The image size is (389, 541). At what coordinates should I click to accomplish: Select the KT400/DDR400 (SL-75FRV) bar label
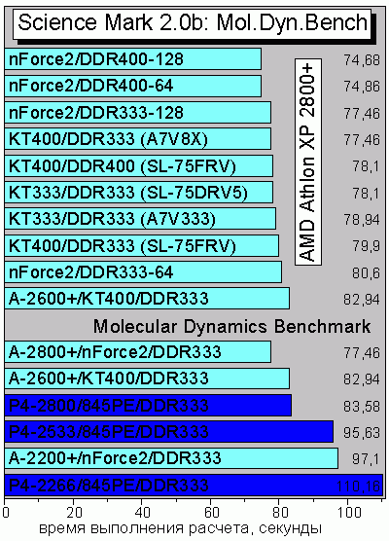123,166
